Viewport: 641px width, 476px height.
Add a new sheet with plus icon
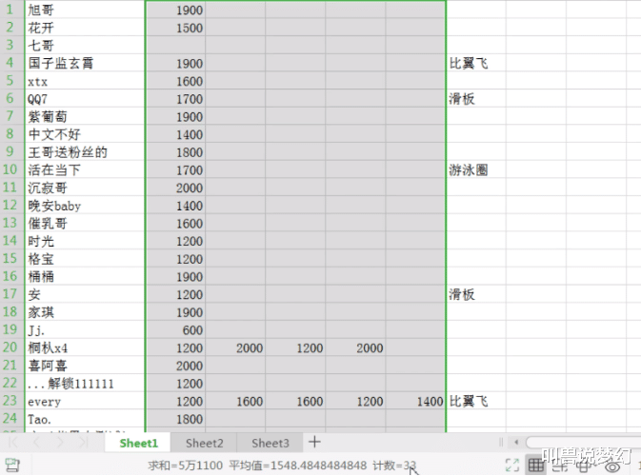pos(314,442)
